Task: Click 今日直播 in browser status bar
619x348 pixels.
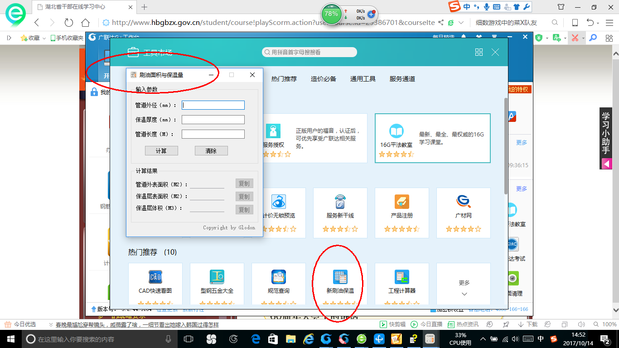Action: pos(426,324)
